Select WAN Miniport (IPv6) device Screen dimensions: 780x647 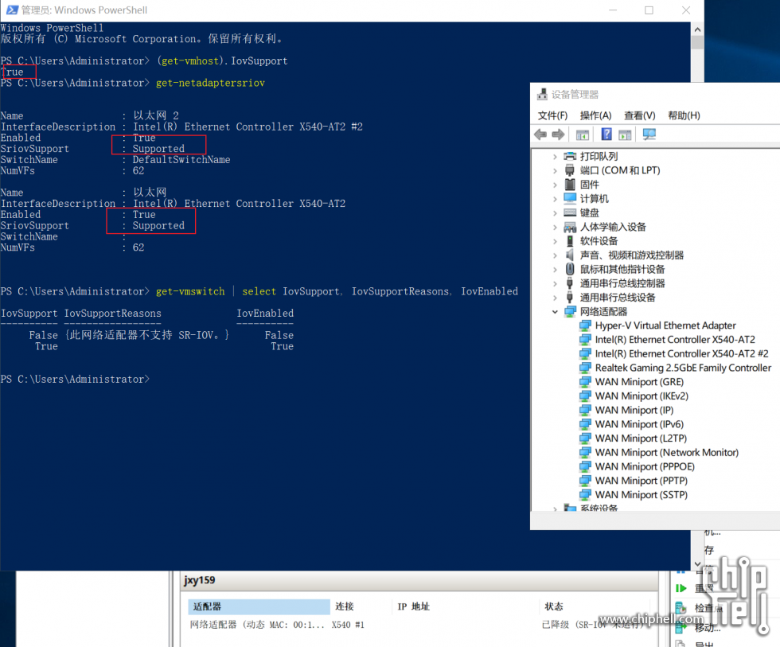[x=639, y=424]
